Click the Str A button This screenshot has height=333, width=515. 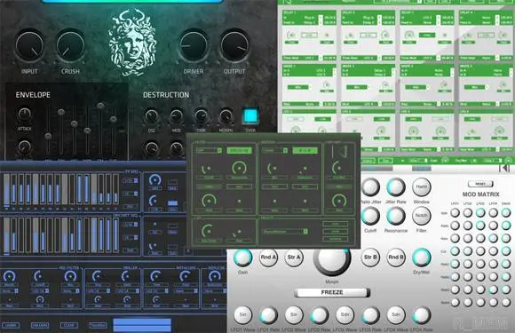point(294,258)
